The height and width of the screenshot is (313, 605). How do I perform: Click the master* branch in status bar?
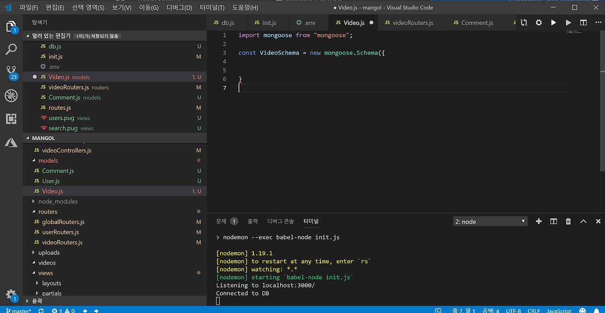(x=18, y=311)
